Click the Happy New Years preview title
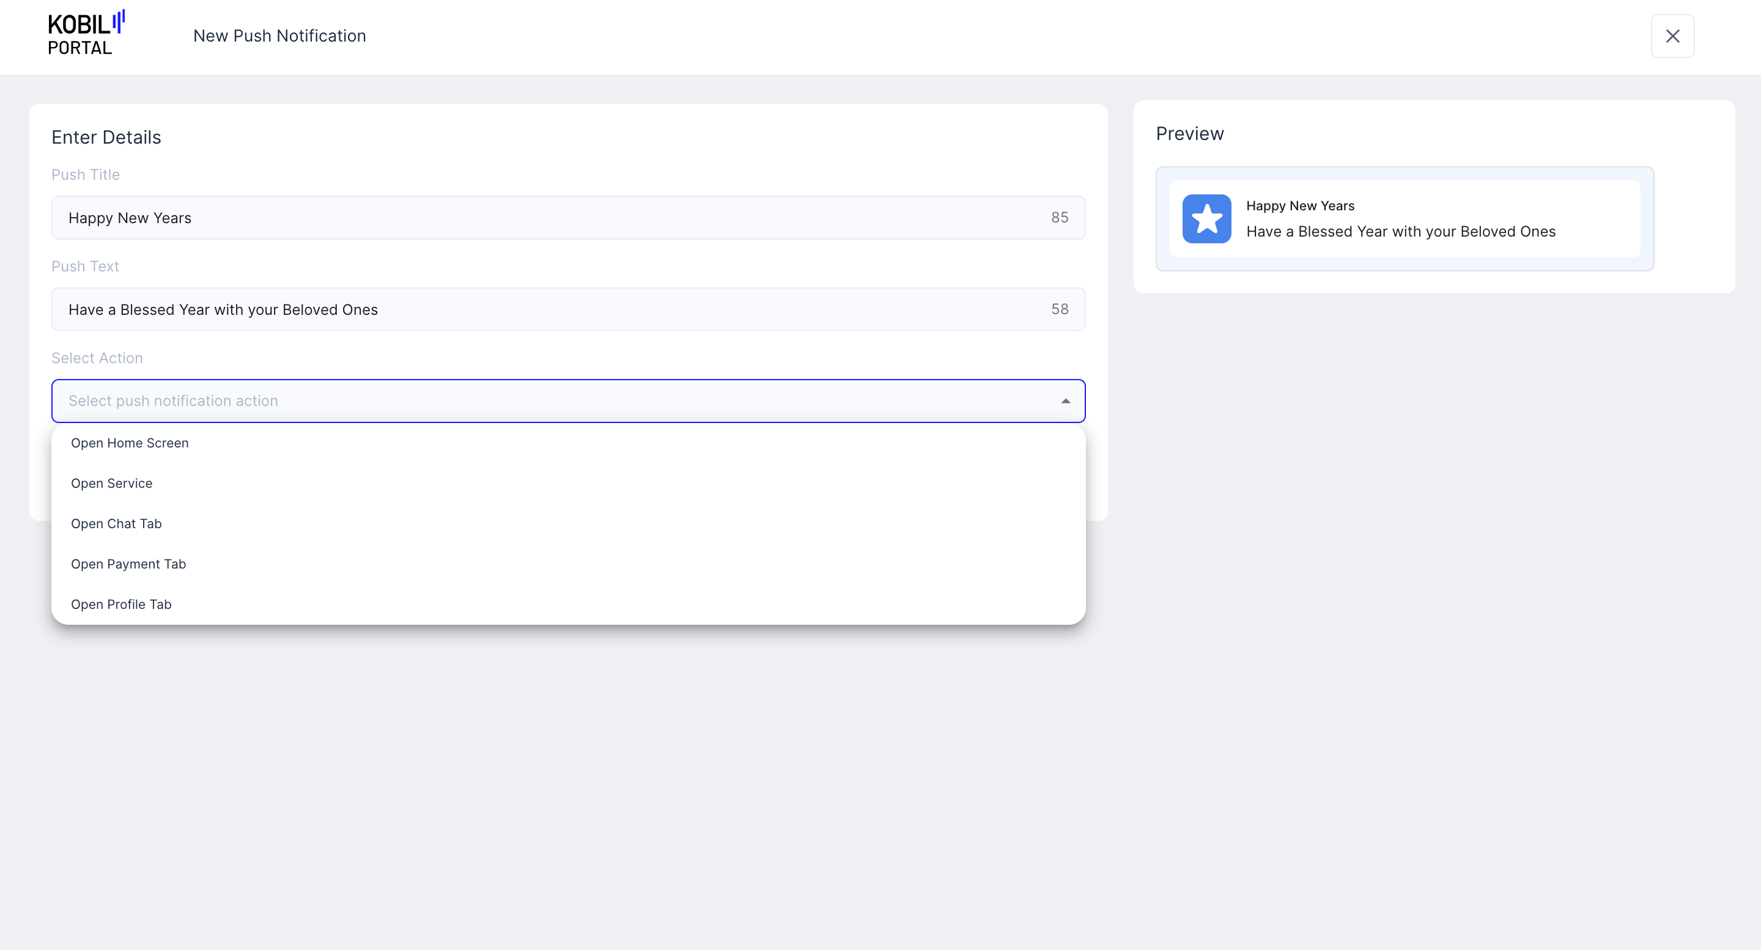The image size is (1761, 950). click(1299, 206)
